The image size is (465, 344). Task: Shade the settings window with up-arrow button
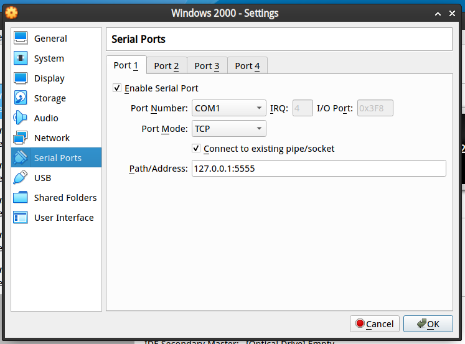click(x=438, y=13)
